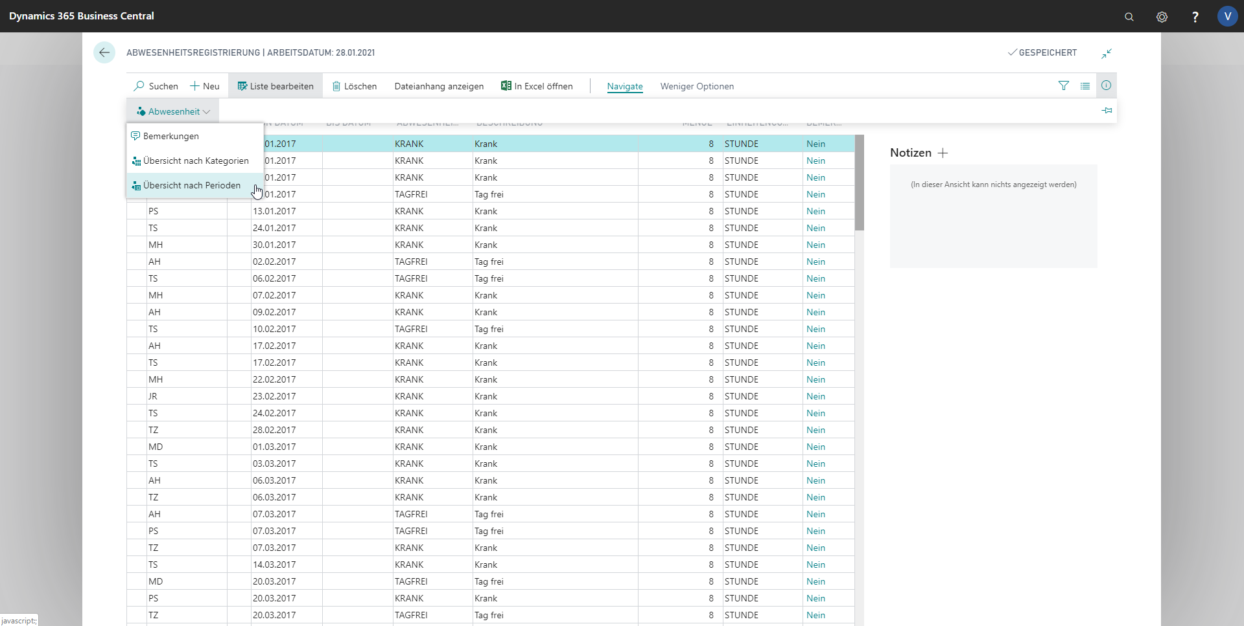Click Nein link in the highlighted first row
The width and height of the screenshot is (1244, 626).
816,144
